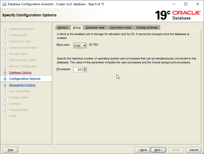This screenshot has height=154, width=204.
Task: Click the disabled Finish button
Action: (176, 150)
